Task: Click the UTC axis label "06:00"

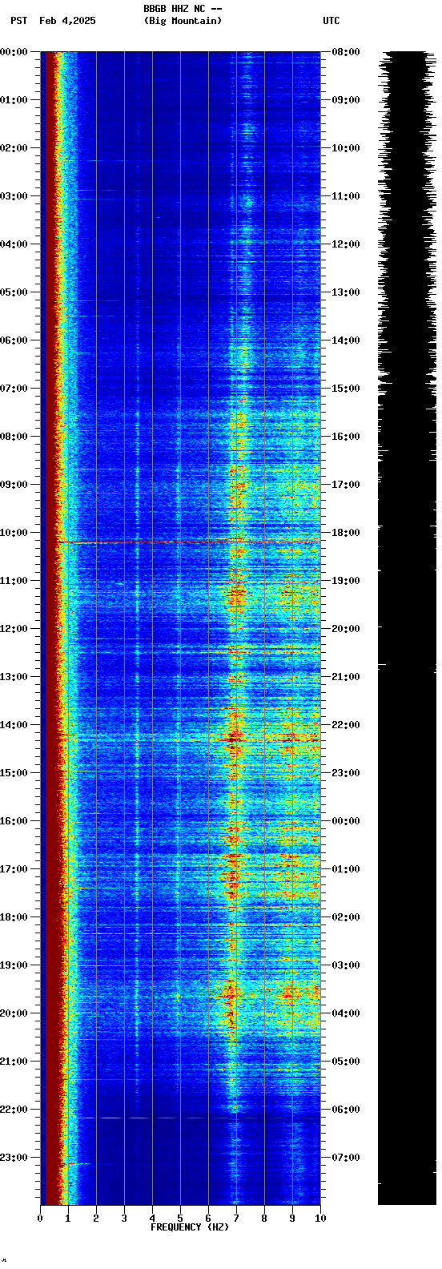Action: pos(345,1110)
